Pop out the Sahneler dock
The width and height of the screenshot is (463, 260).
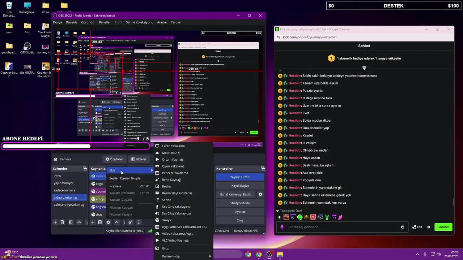85,169
